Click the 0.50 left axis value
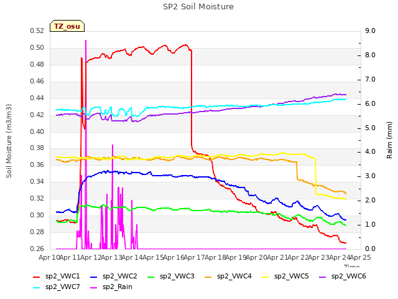 click(37, 48)
